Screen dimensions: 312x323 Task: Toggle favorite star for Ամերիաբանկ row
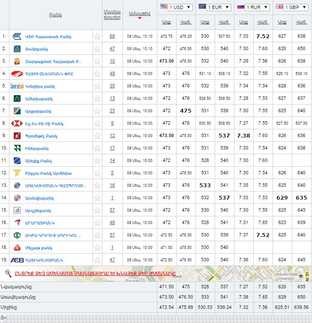pyautogui.click(x=97, y=99)
